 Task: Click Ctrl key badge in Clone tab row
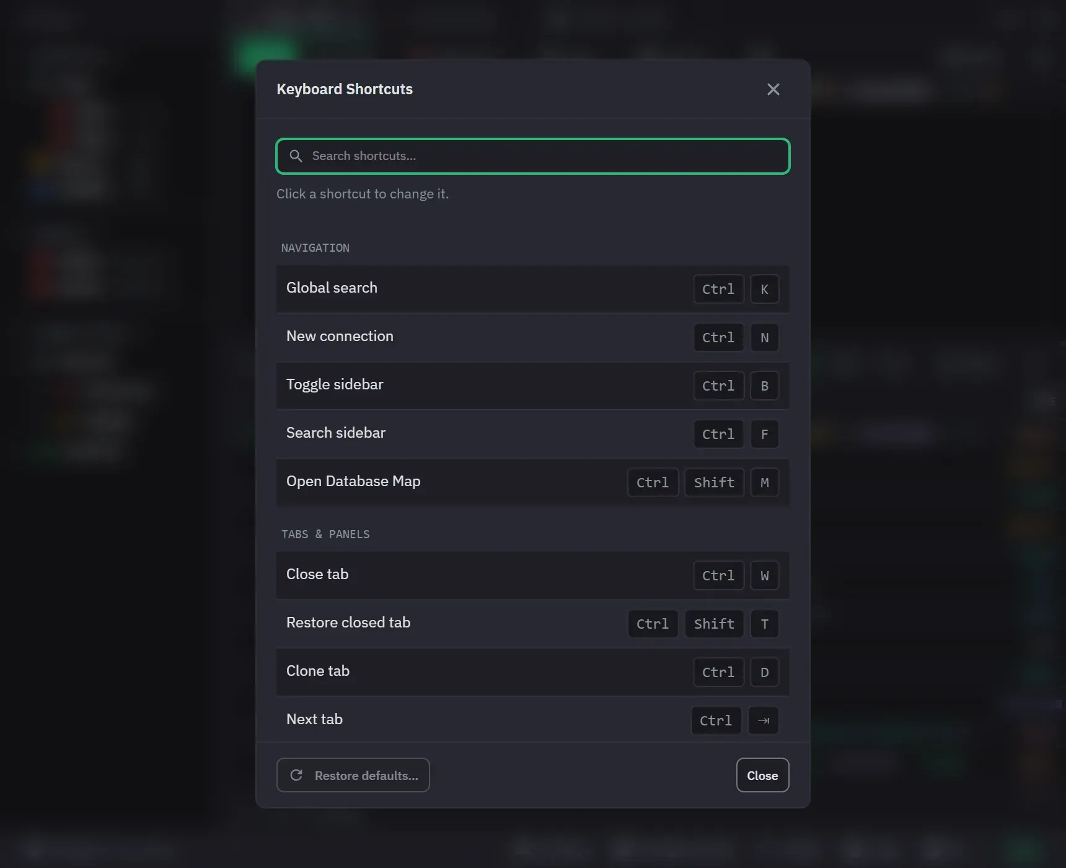(x=718, y=672)
